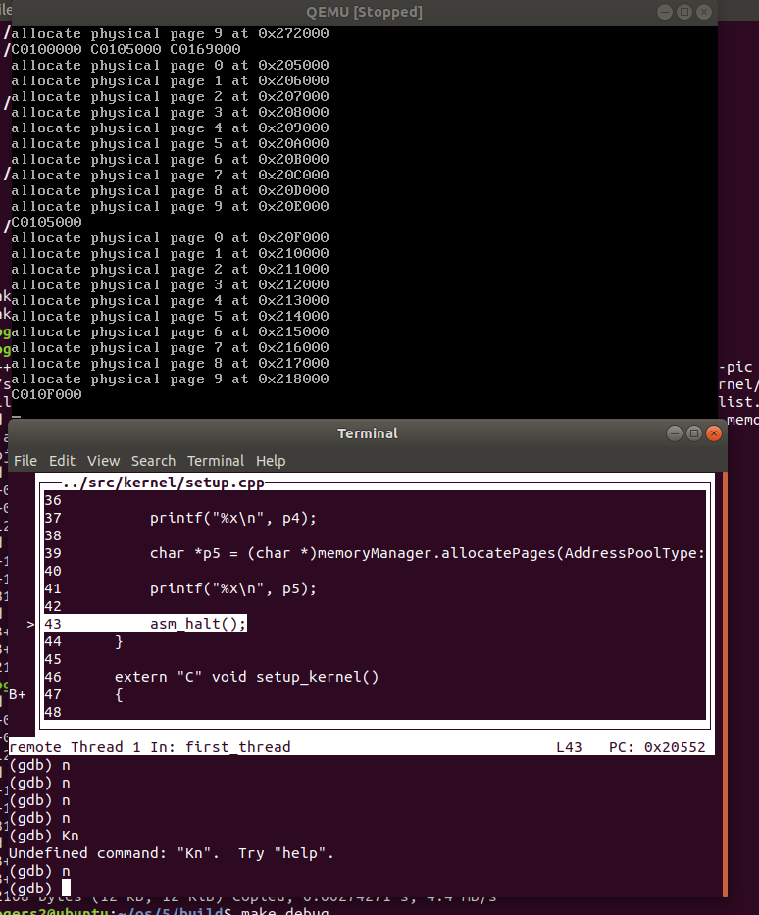Screen dimensions: 759x915
Task: Click the current-line arrow marker at line 43
Action: [30, 624]
